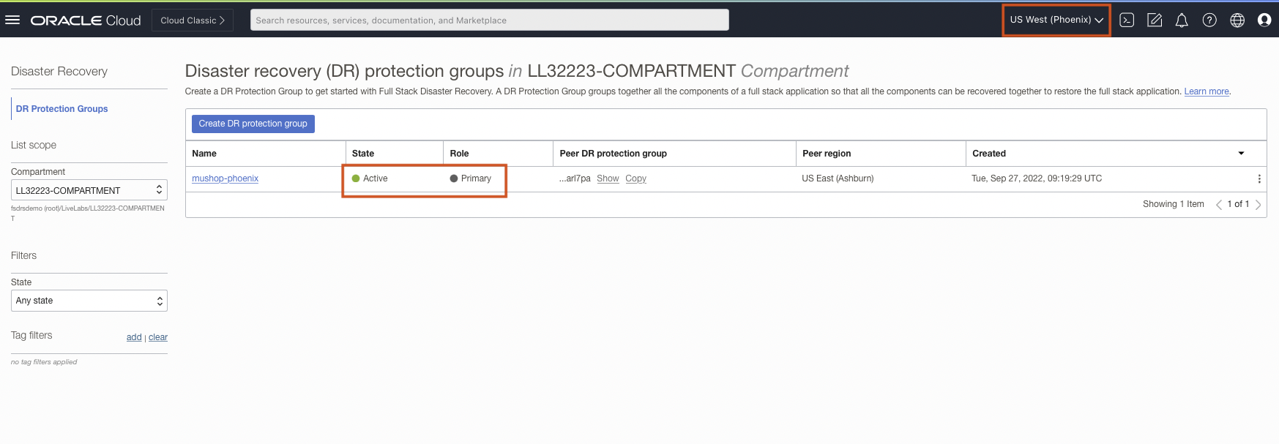
Task: Go to next page arrow
Action: tap(1259, 205)
